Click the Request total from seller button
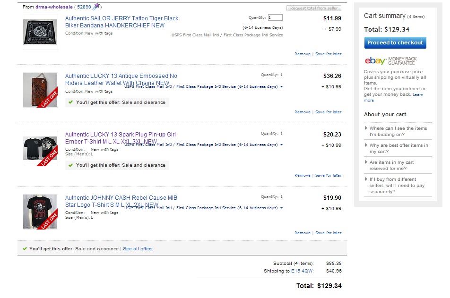Screen dimensions: 450x298 [x=314, y=9]
